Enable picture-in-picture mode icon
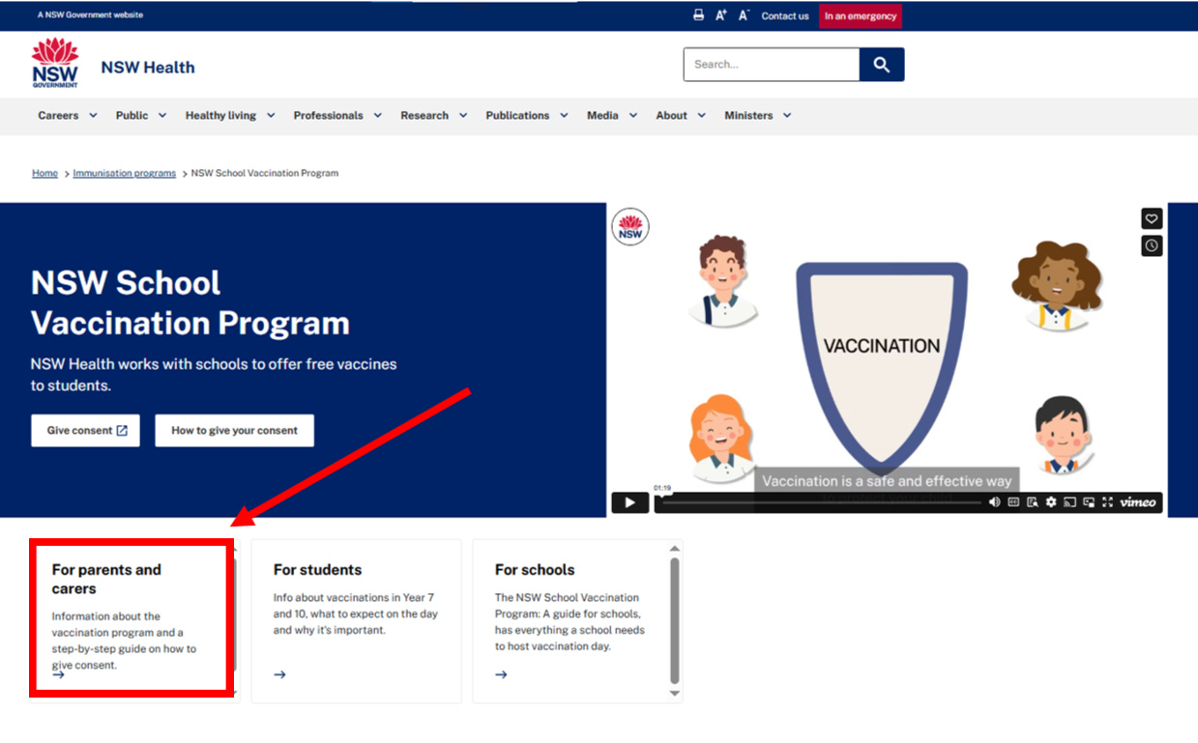 [x=1089, y=502]
